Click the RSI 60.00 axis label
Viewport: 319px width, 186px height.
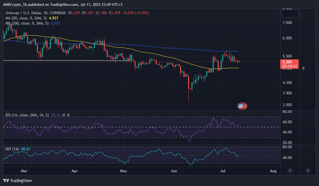coord(287,122)
